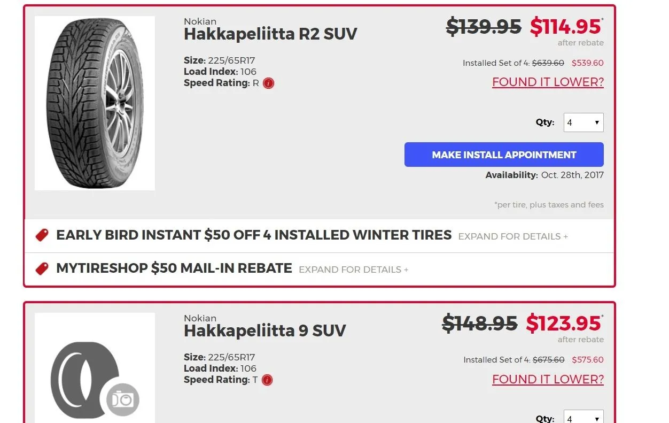669x423 pixels.
Task: Open the Hakkapeliitta R2 SUV tire photo
Action: 95,103
